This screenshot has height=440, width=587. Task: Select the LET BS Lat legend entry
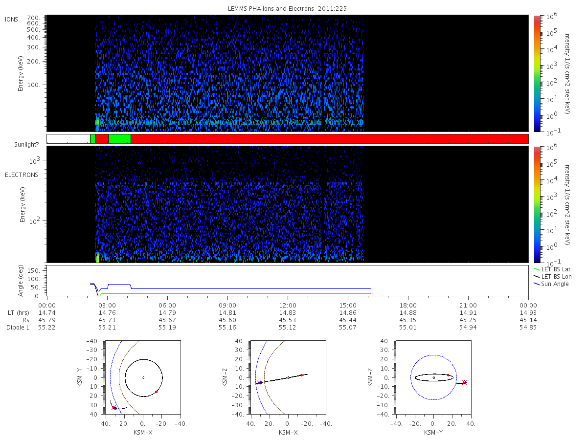(x=551, y=269)
